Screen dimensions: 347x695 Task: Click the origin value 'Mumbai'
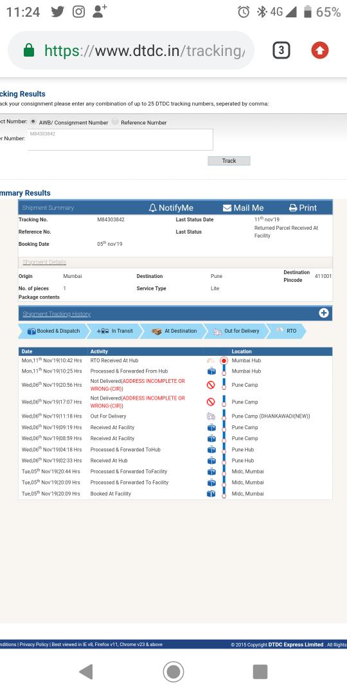(73, 276)
